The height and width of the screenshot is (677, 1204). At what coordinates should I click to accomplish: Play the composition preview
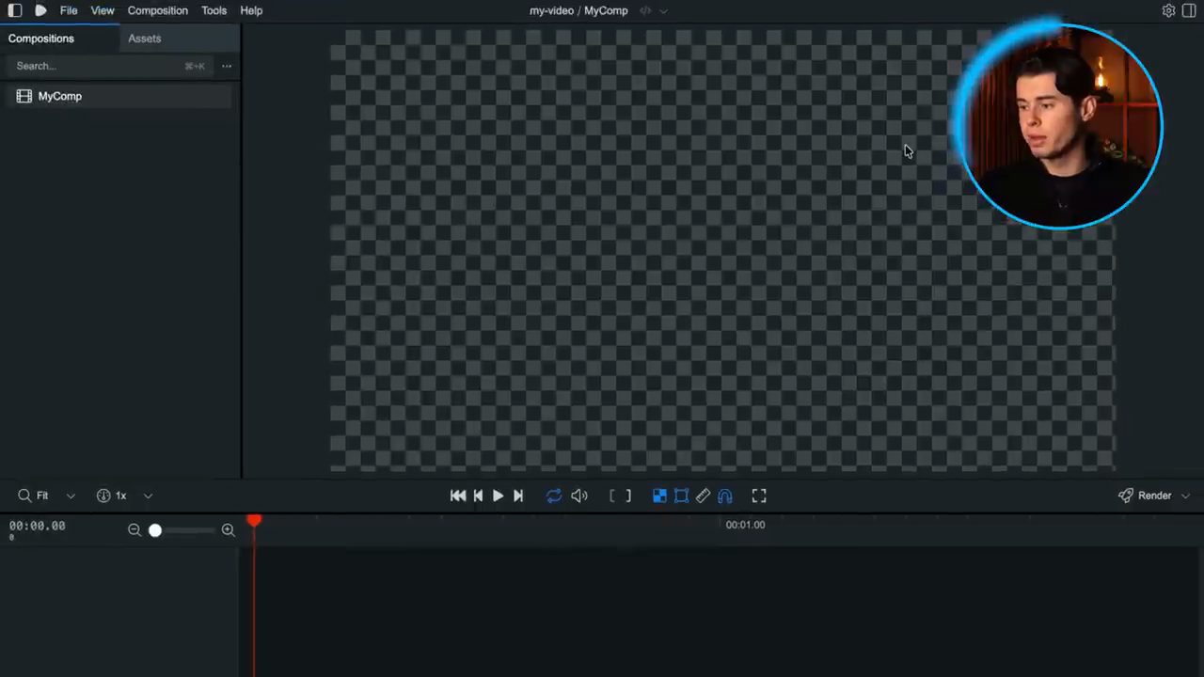[x=498, y=496]
